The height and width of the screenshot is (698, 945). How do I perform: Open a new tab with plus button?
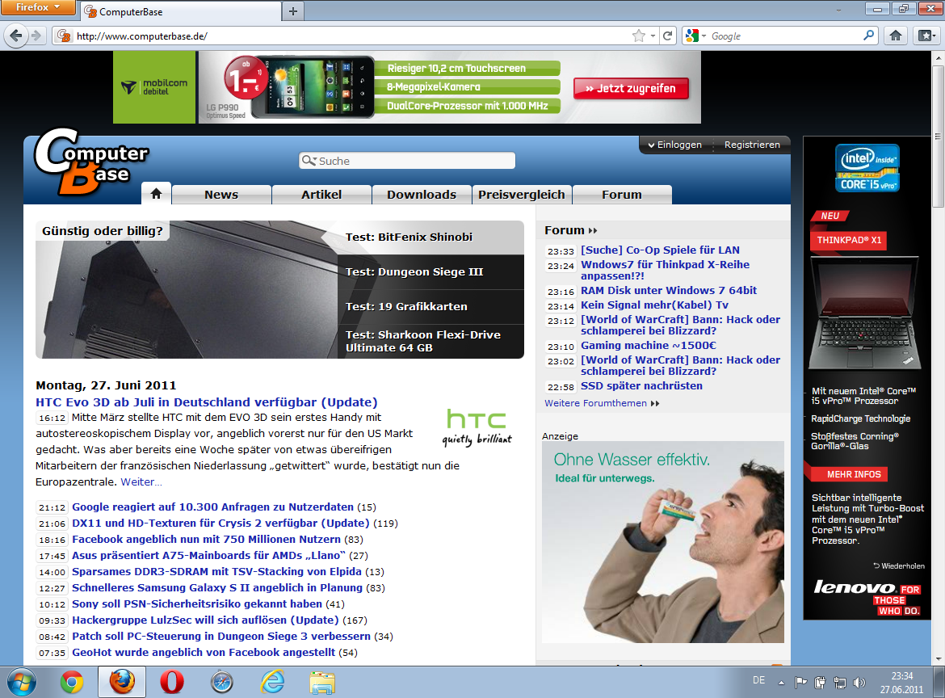(293, 11)
